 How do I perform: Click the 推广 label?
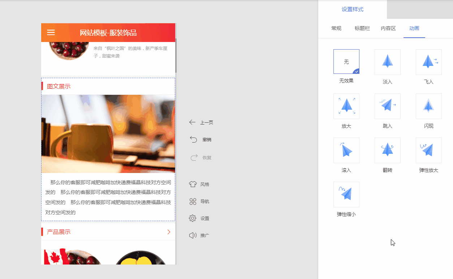coord(205,236)
